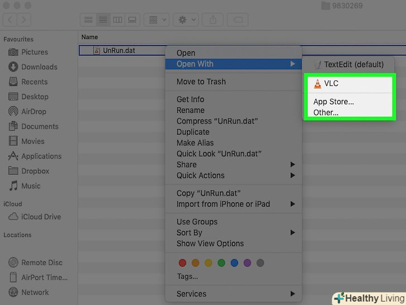Choose Other… in Open With submenu
This screenshot has height=305, width=406.
[350, 113]
